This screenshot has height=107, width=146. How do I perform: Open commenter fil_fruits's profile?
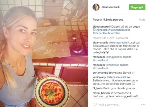(98, 88)
